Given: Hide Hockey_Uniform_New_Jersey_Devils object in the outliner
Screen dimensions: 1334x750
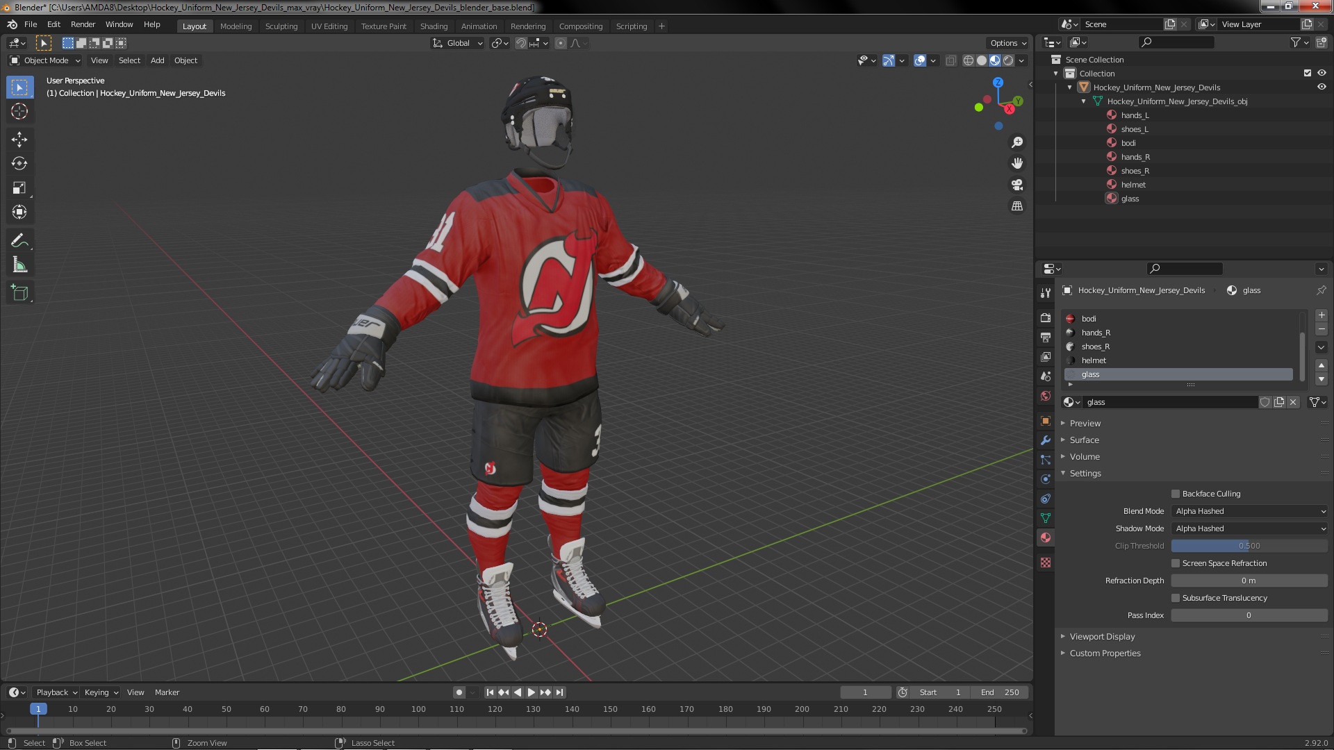Looking at the screenshot, I should pyautogui.click(x=1321, y=87).
